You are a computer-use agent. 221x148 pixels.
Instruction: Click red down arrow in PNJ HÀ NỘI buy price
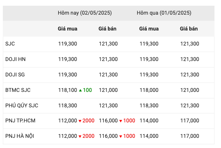coord(80,136)
